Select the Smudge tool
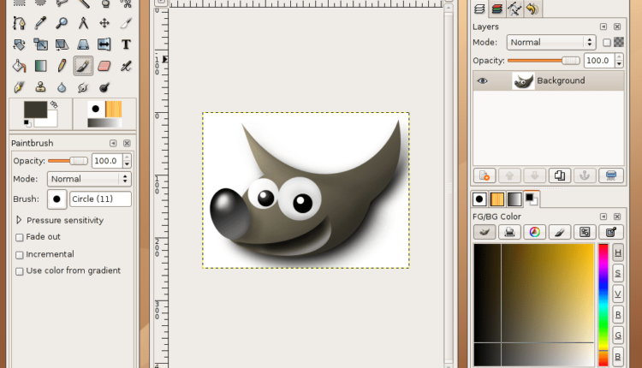642x368 pixels. (83, 87)
